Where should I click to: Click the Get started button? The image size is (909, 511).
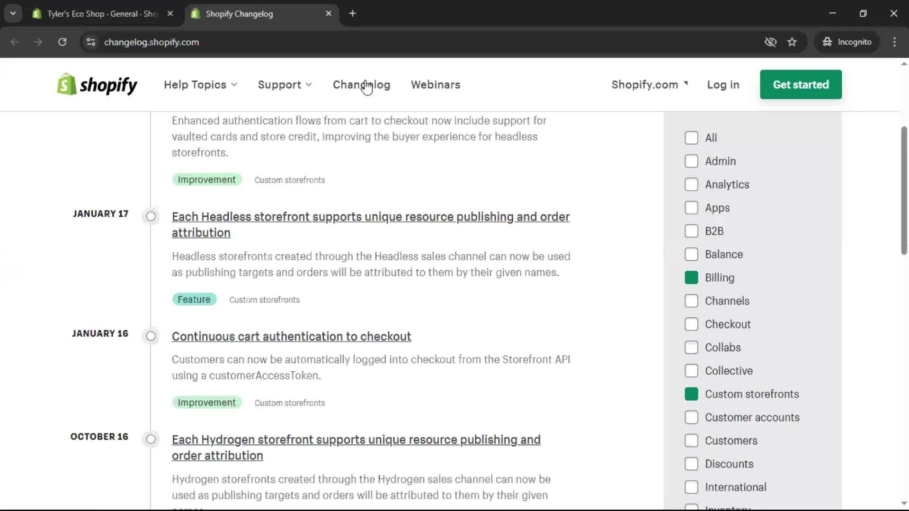(x=801, y=85)
